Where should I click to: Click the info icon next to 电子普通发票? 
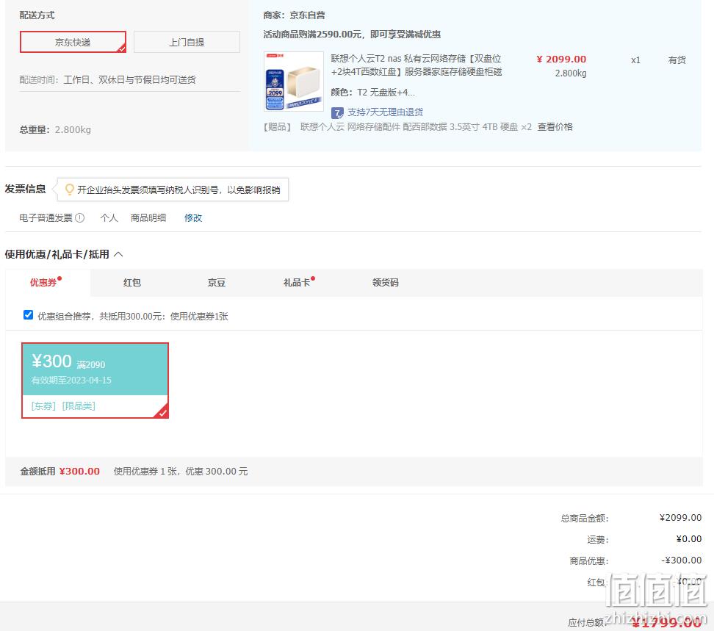[79, 218]
